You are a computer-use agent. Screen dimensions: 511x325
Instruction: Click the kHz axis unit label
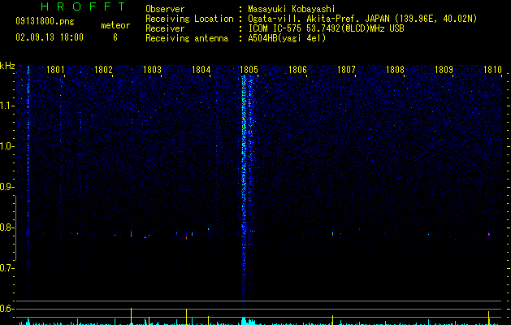pos(7,66)
